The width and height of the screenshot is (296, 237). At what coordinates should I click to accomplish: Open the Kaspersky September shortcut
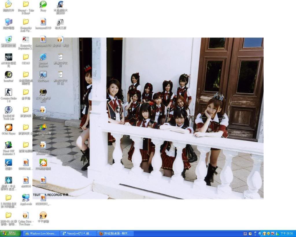click(26, 39)
